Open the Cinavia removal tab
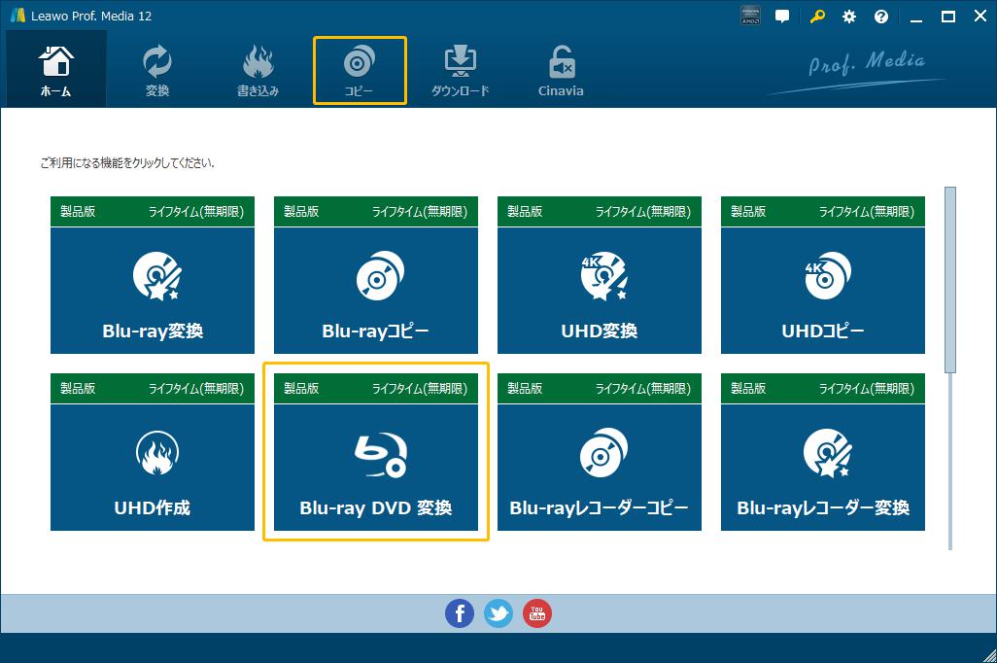This screenshot has width=997, height=663. 561,69
